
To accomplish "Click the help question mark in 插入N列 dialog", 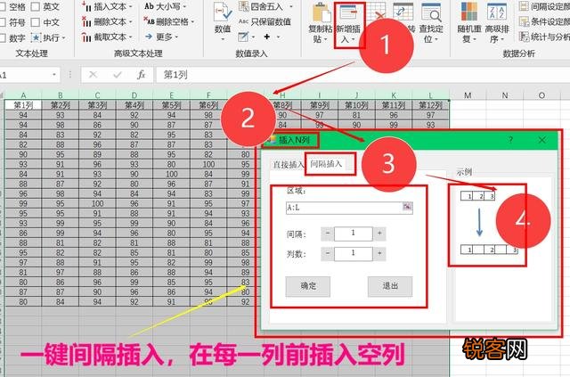I will [x=510, y=140].
